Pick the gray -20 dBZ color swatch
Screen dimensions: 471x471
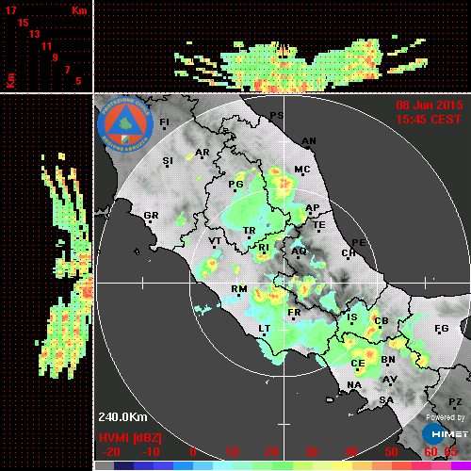[x=104, y=466]
